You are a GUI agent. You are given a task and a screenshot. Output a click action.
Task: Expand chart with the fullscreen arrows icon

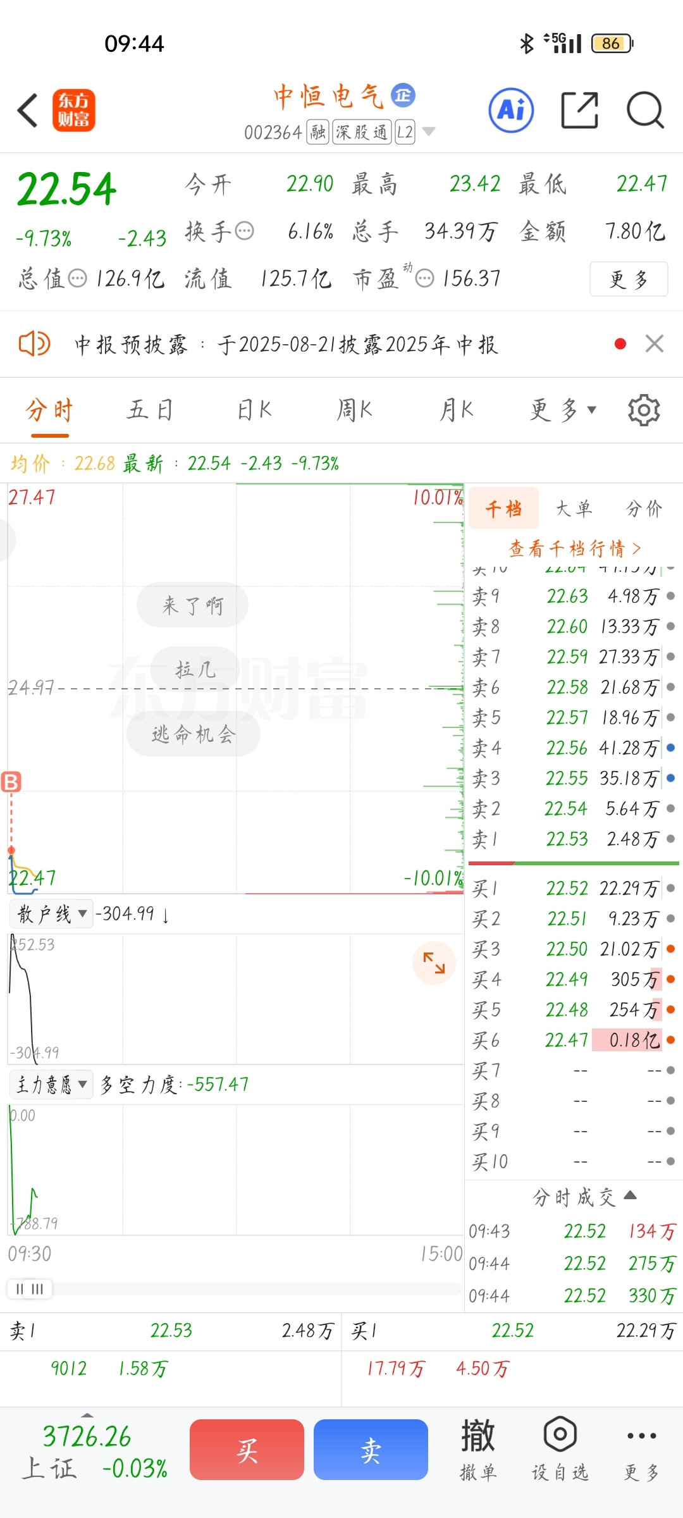[434, 963]
